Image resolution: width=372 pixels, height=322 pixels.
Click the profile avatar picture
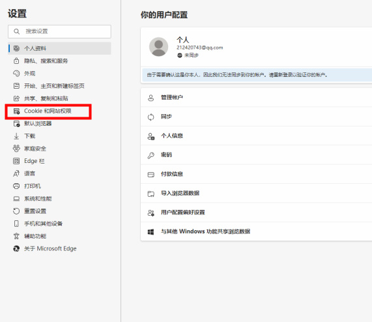158,47
